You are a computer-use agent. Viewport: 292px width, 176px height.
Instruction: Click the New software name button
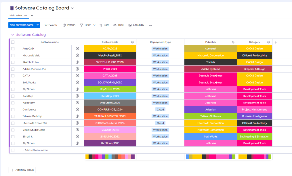(22, 25)
